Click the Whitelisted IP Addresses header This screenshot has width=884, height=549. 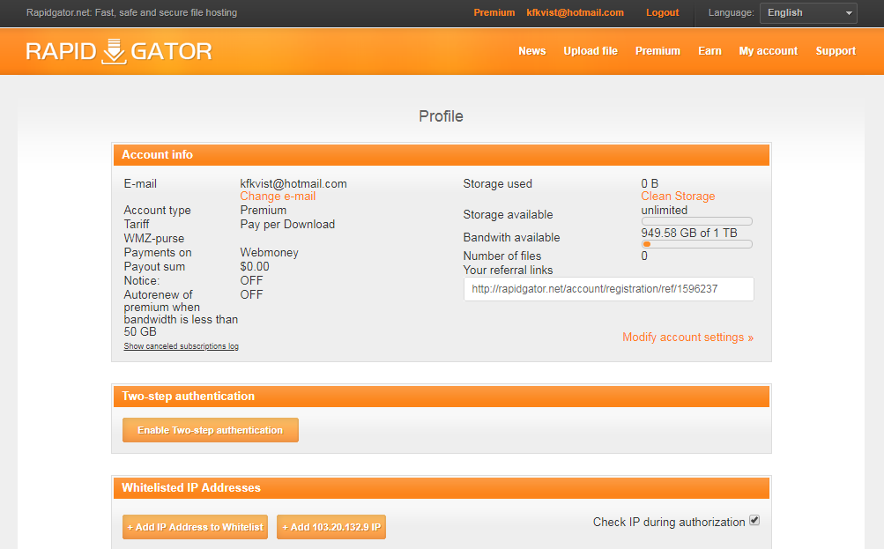[442, 488]
